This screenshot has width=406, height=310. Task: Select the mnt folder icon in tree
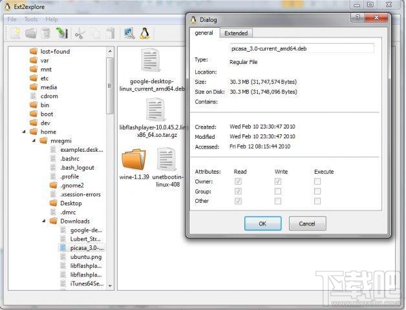pyautogui.click(x=34, y=69)
